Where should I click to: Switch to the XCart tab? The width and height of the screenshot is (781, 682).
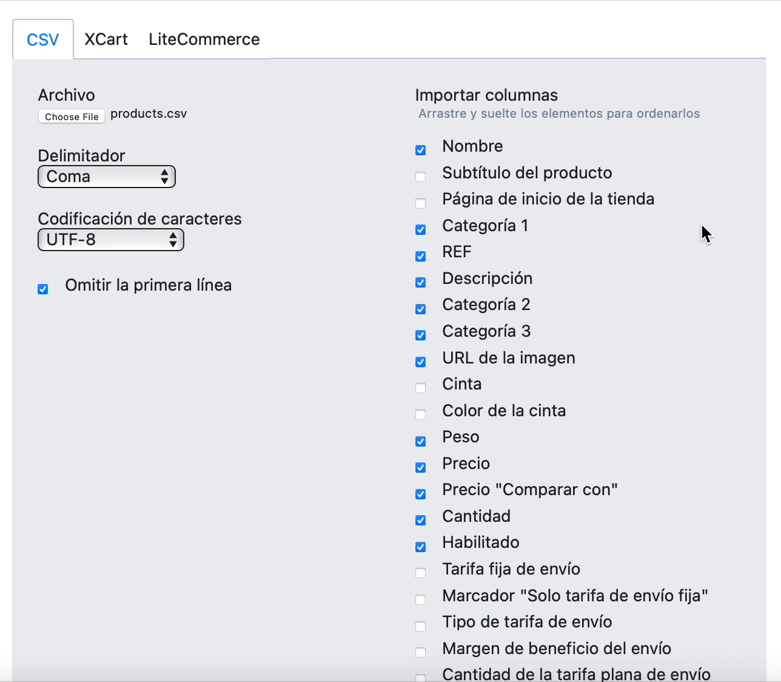(106, 39)
